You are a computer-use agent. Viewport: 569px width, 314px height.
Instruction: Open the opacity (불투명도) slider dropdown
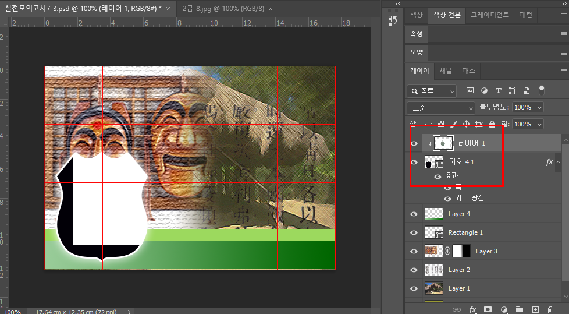pyautogui.click(x=539, y=107)
